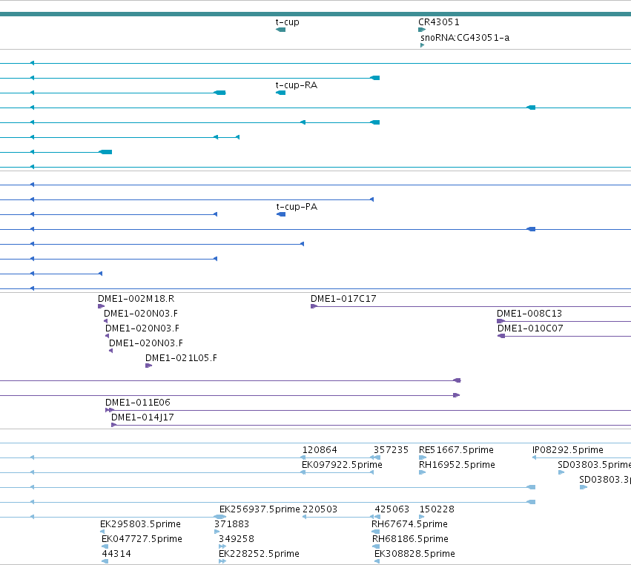The width and height of the screenshot is (631, 565).
Task: Select the RE51667.5prime EST label
Action: coord(456,450)
